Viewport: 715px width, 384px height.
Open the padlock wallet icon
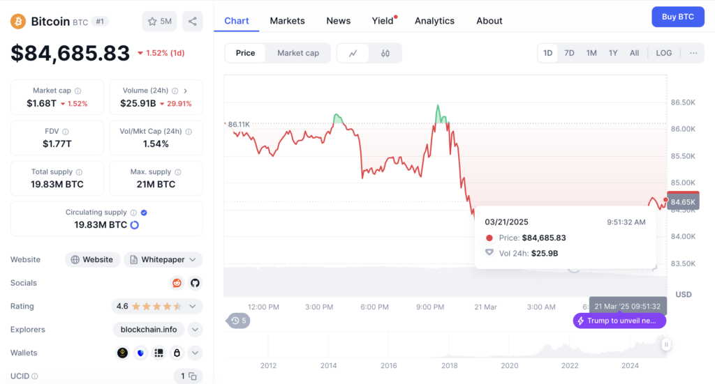[x=177, y=353]
